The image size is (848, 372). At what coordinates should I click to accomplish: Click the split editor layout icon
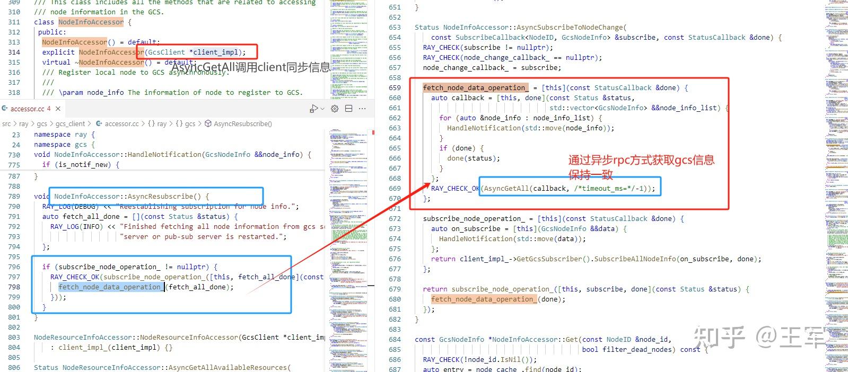pyautogui.click(x=348, y=109)
